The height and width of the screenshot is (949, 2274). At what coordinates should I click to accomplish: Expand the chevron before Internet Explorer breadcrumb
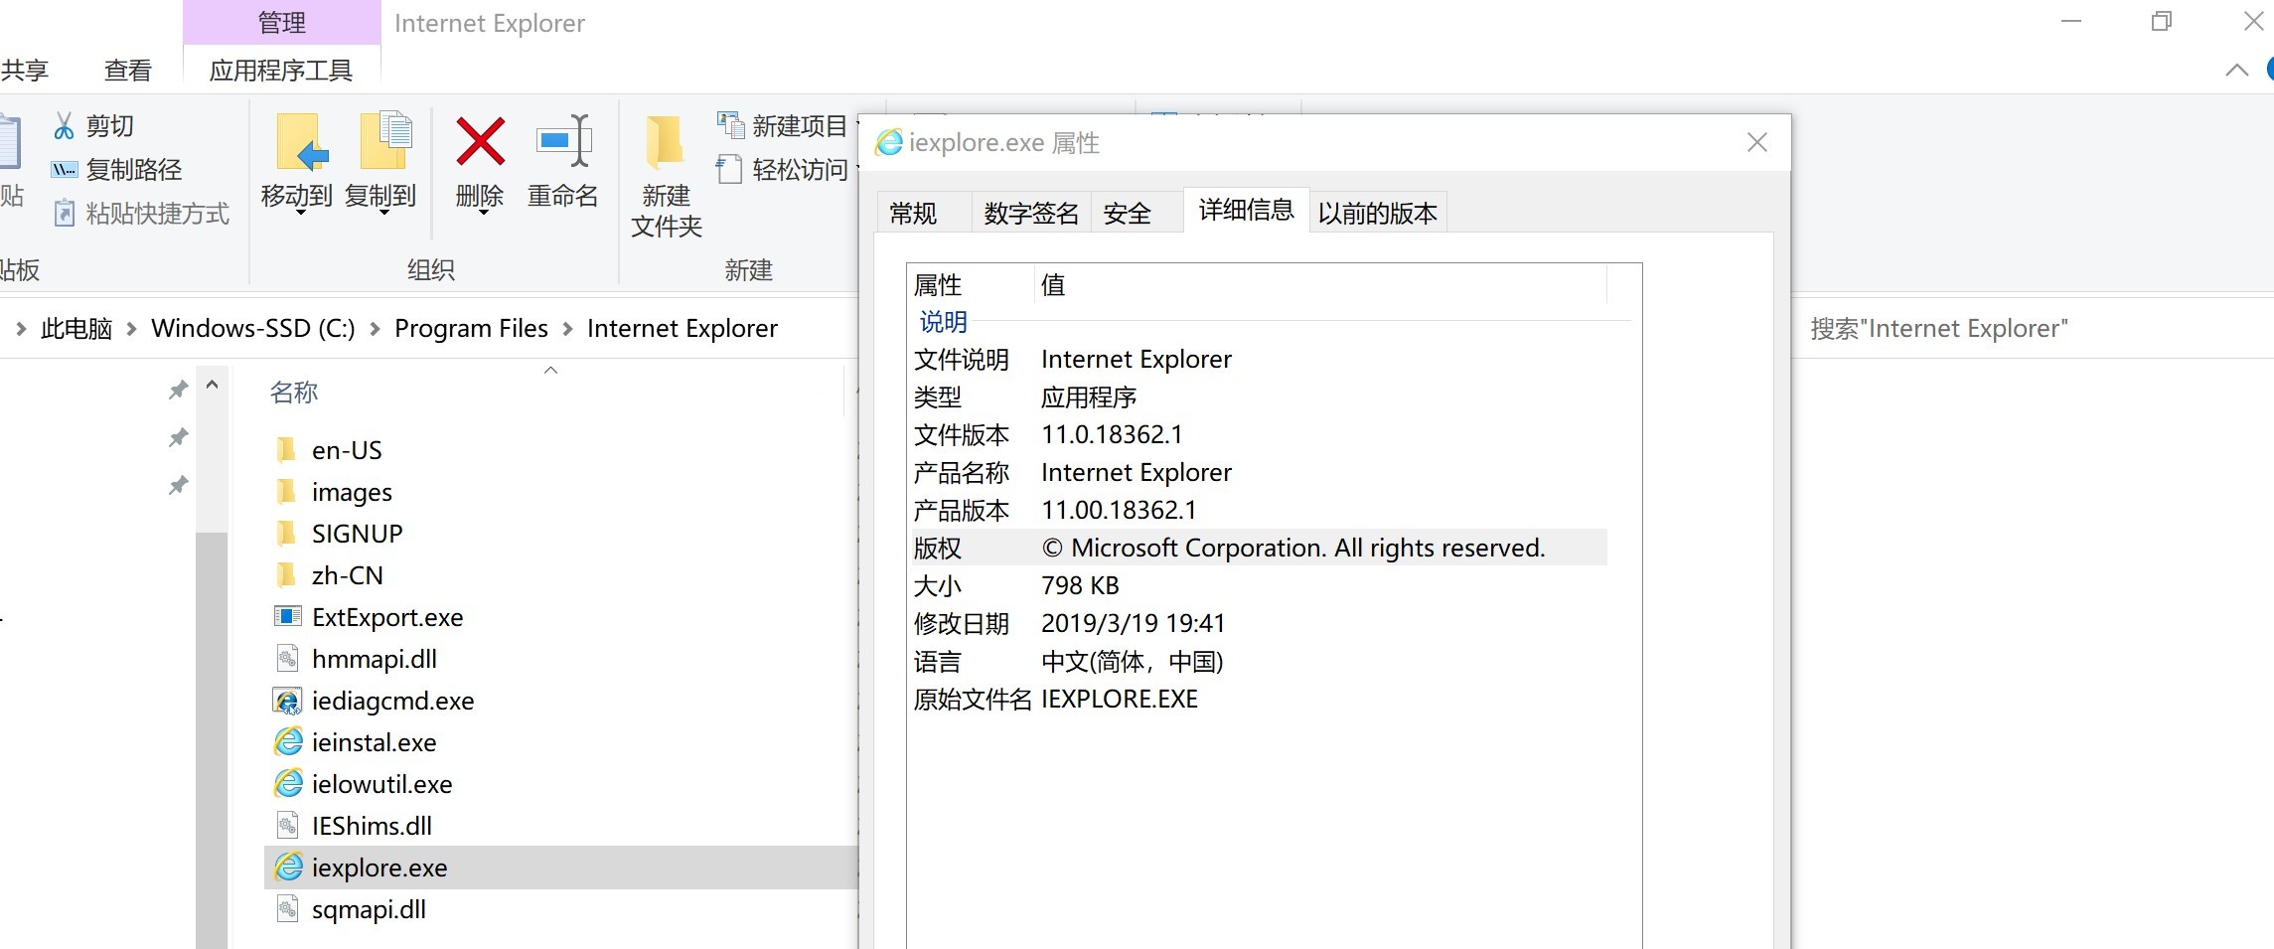click(567, 329)
